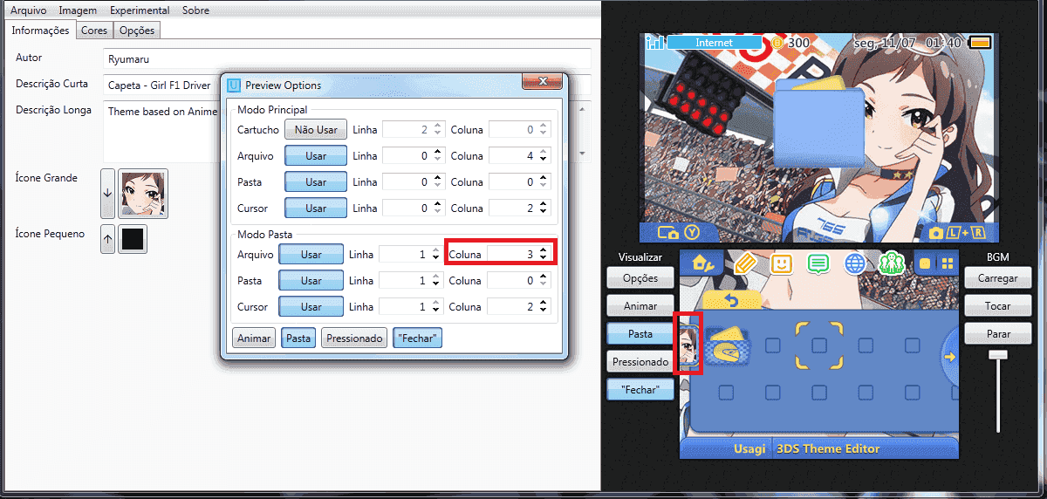Open the smiley Friend List icon
Screen dimensions: 1047x499
781,263
